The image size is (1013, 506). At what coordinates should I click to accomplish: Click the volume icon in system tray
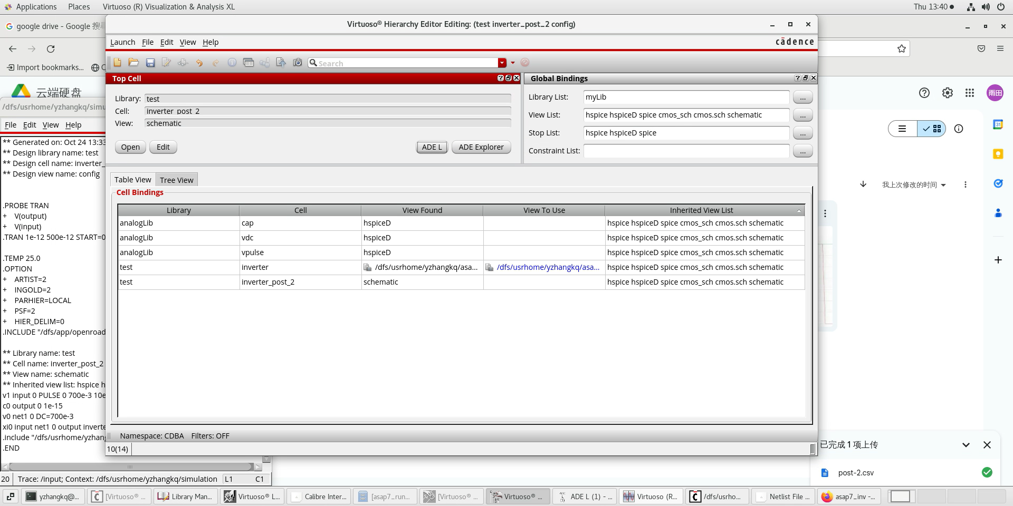click(x=986, y=7)
